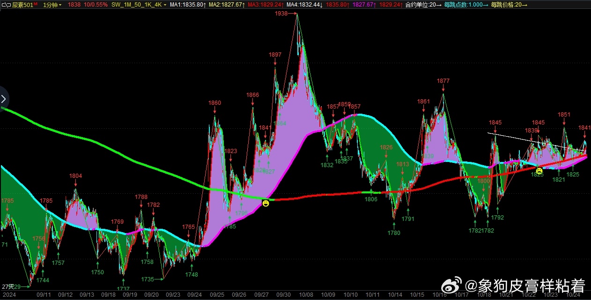Click the 1877 high label
The width and height of the screenshot is (591, 300).
coord(443,81)
